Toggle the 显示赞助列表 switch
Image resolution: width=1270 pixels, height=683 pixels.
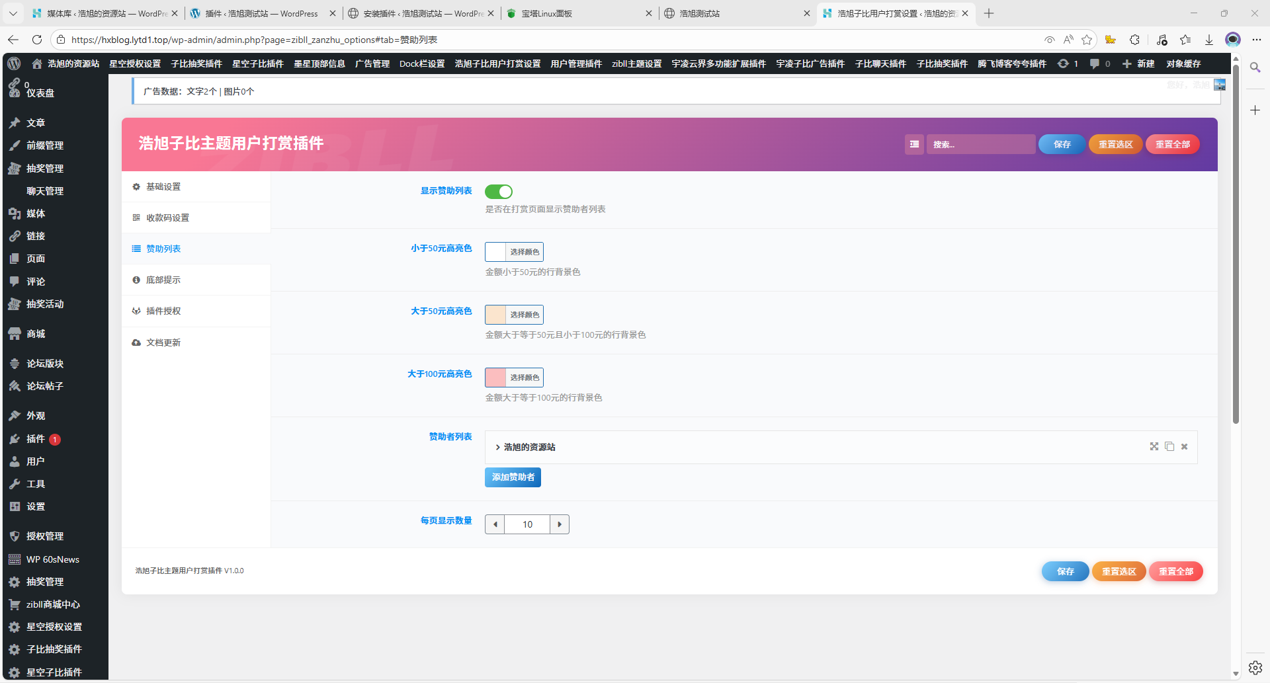[499, 192]
